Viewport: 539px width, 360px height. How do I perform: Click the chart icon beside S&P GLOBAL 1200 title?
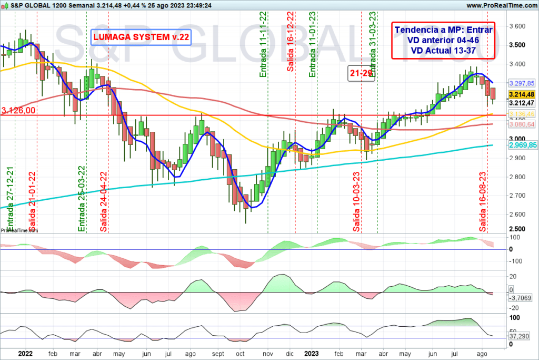pyautogui.click(x=5, y=5)
